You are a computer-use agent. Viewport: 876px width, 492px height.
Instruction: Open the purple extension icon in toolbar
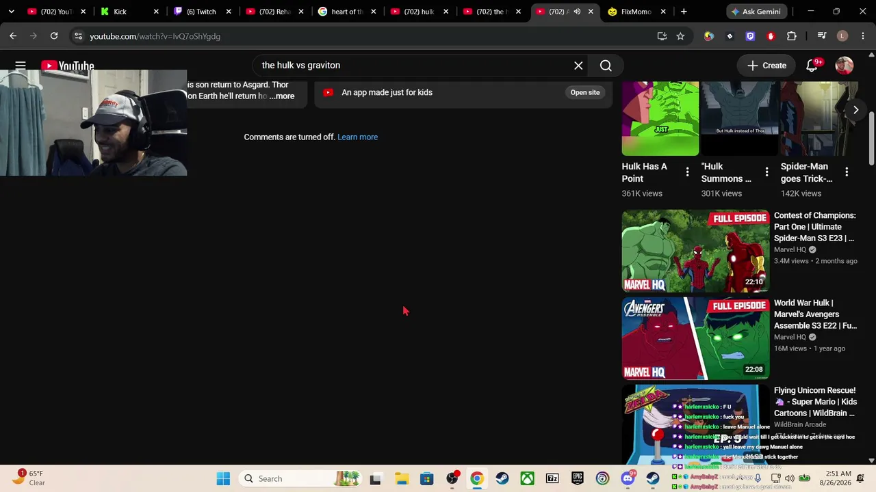(750, 36)
